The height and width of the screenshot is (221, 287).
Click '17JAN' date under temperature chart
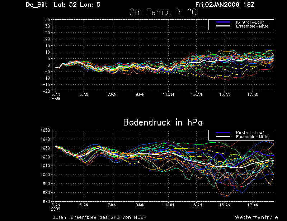(x=253, y=94)
